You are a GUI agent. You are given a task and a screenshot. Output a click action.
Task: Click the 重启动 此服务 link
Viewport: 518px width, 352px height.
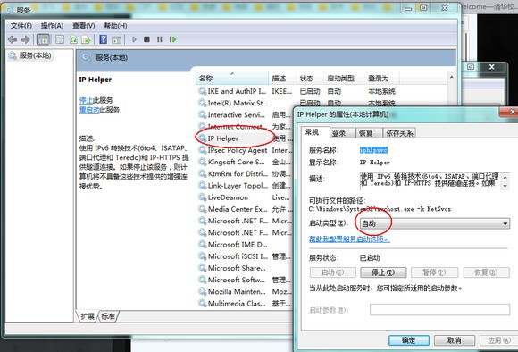(x=89, y=110)
